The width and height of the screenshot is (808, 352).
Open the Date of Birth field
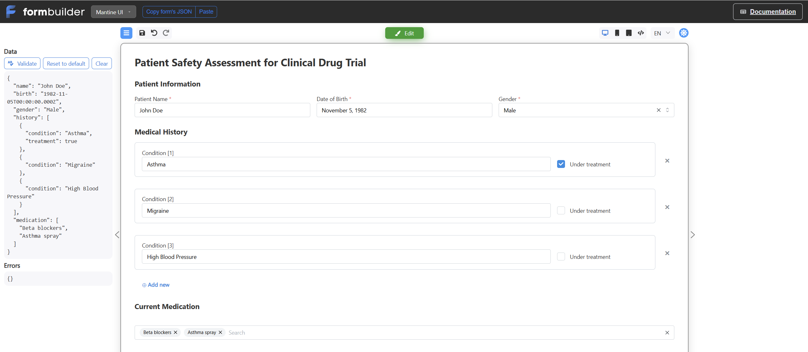[x=404, y=110]
